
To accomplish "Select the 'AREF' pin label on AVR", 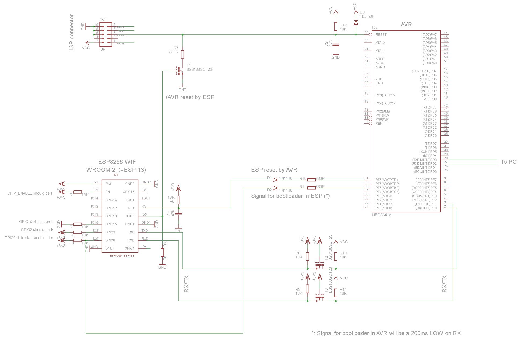I will coord(380,59).
